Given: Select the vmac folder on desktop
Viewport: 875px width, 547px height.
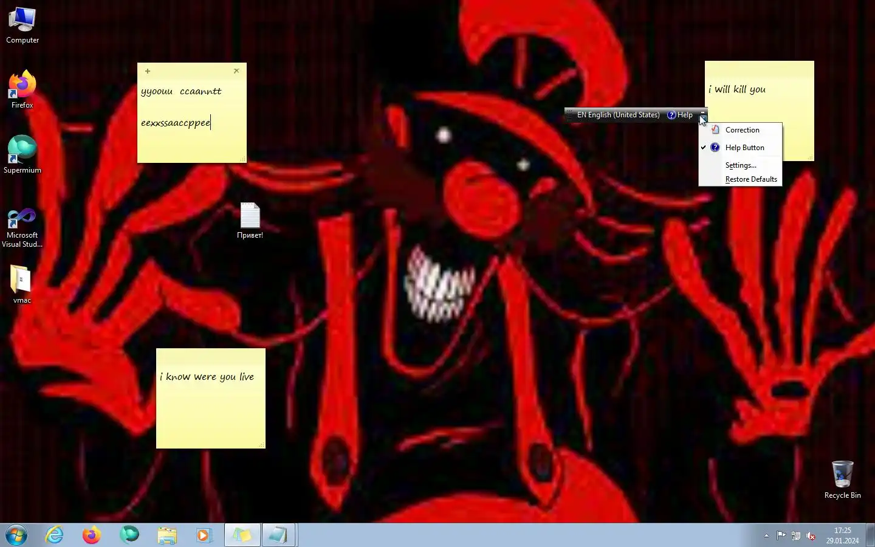Looking at the screenshot, I should pyautogui.click(x=22, y=284).
